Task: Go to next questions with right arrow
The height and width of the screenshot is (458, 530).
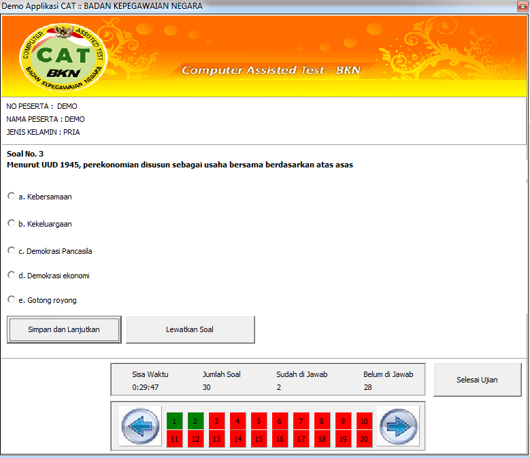Action: point(398,426)
